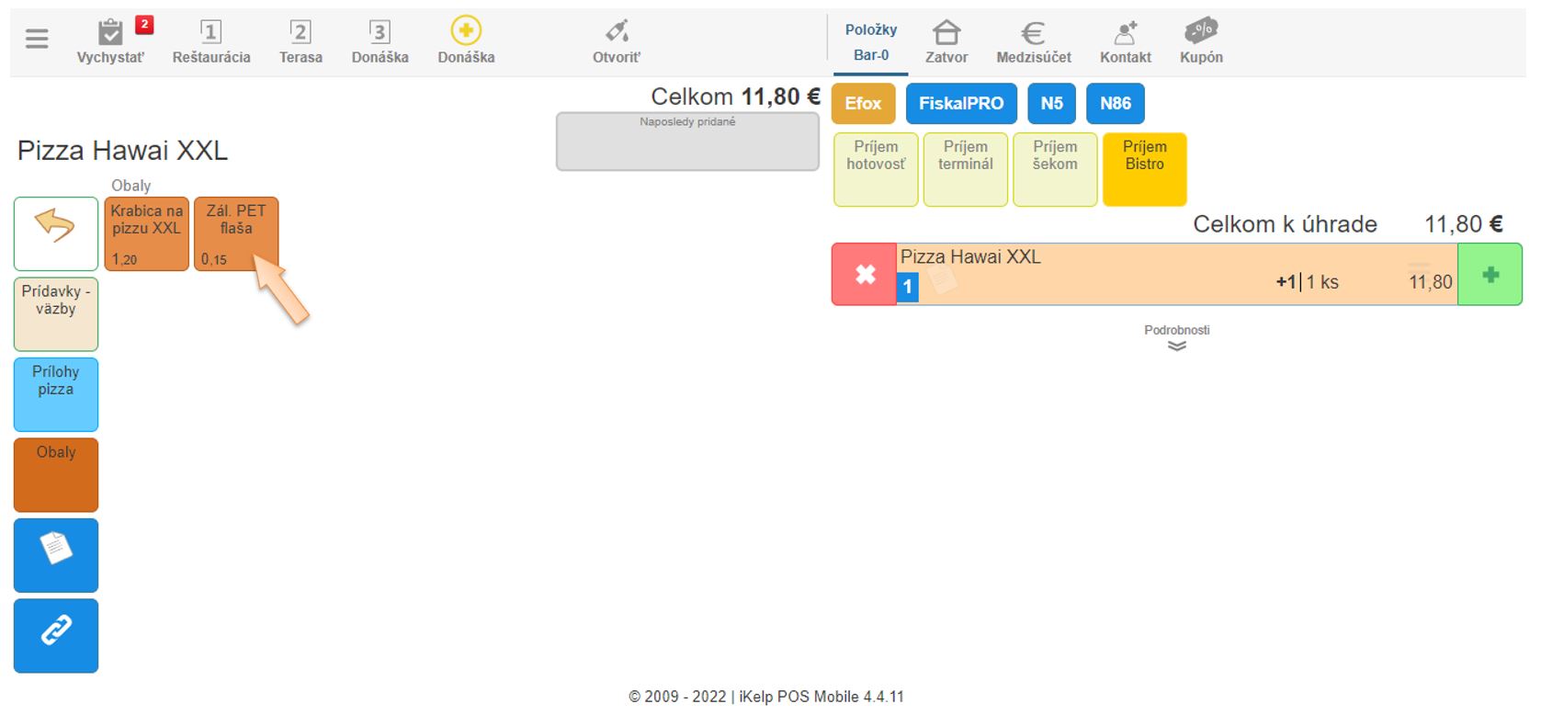Remove Pizza Hawai XXL with red X
This screenshot has height=715, width=1541.
click(864, 274)
